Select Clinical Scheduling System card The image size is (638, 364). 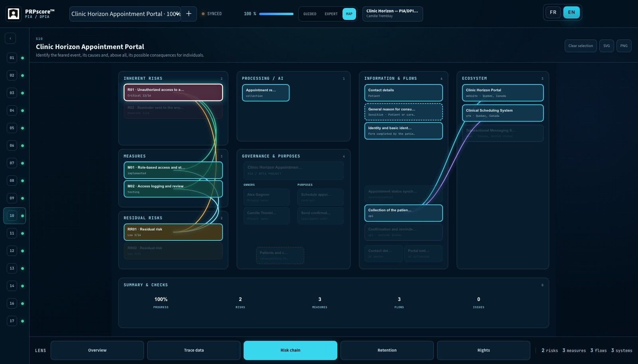pyautogui.click(x=503, y=113)
